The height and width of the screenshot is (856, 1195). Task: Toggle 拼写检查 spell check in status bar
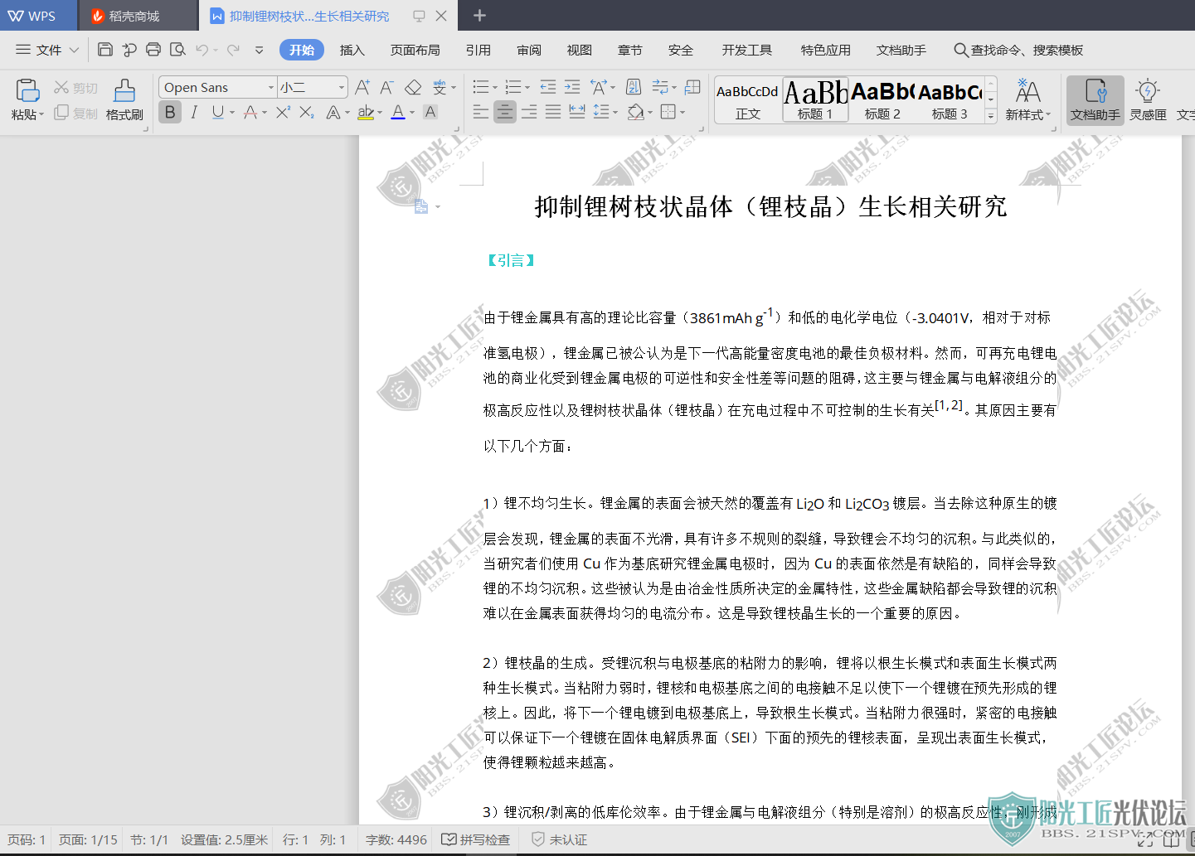coord(476,839)
